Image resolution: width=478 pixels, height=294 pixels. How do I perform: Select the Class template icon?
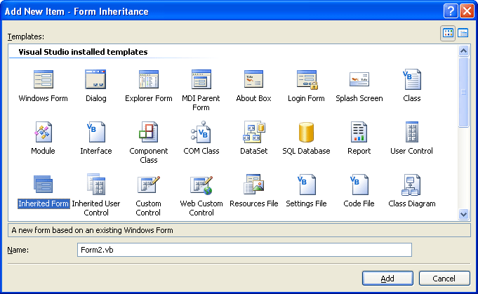click(x=412, y=79)
